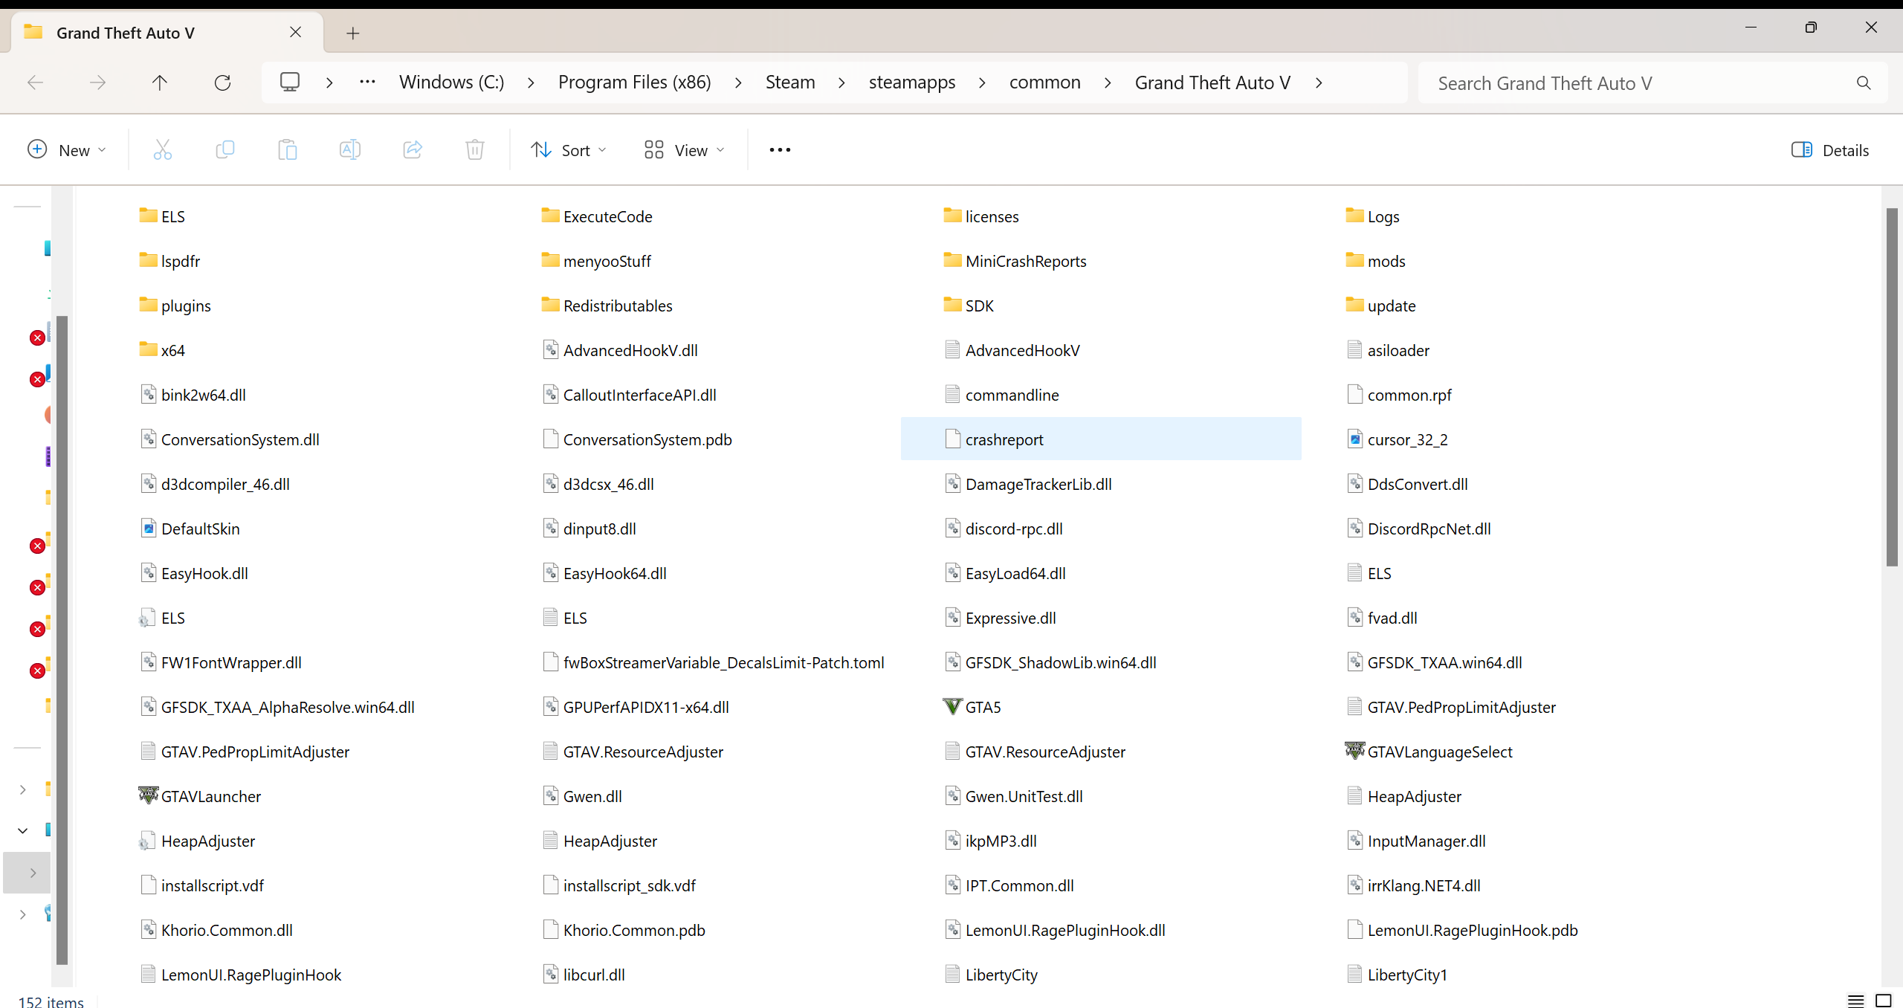Click the Delete trash can icon

475,150
